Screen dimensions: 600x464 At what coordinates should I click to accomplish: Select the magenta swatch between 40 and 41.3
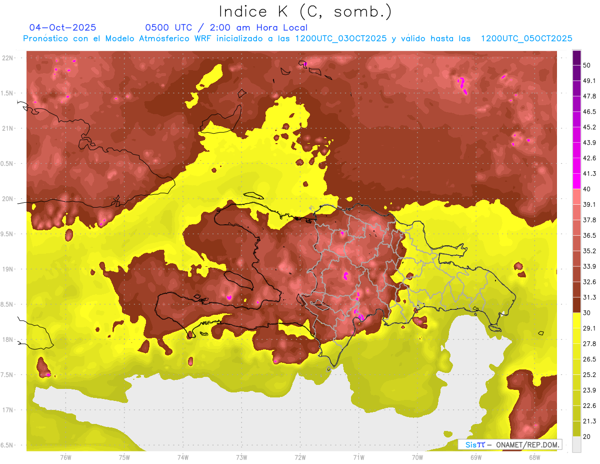click(x=576, y=181)
